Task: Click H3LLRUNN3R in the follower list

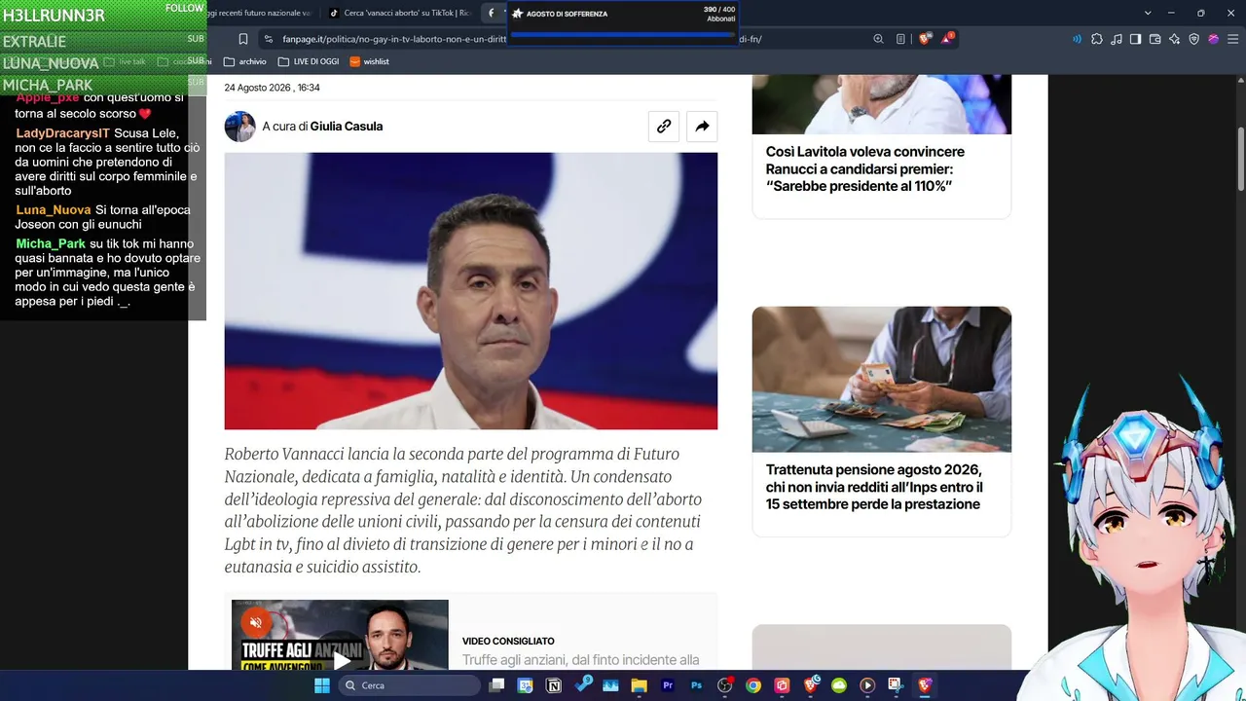Action: pyautogui.click(x=54, y=15)
